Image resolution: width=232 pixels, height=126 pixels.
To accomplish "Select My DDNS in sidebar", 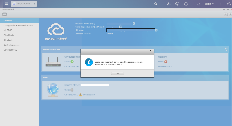I will coord(7,30).
